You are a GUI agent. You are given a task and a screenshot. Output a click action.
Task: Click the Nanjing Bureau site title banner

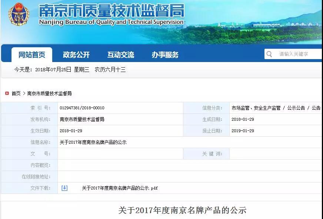tap(111, 14)
